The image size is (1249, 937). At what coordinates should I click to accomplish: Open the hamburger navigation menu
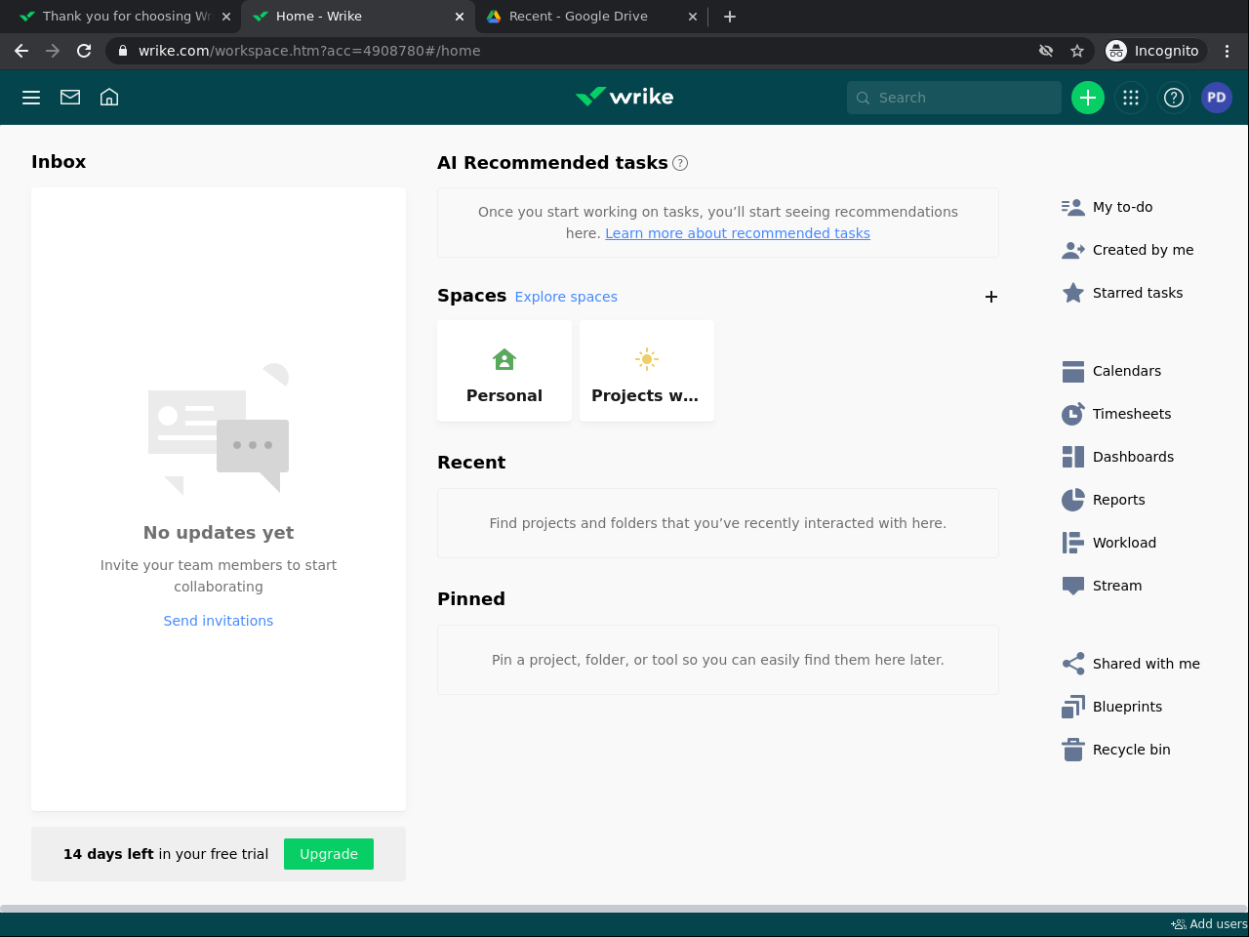click(x=31, y=98)
